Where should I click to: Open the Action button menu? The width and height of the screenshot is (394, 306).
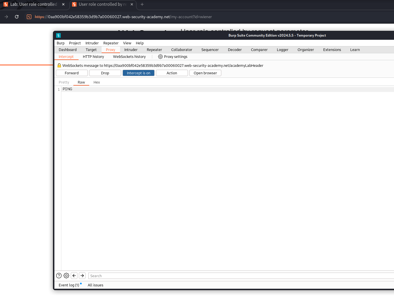pos(172,73)
